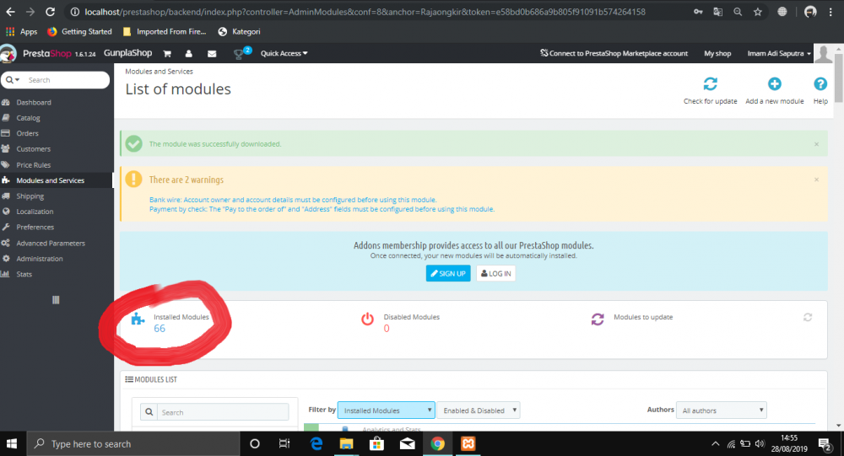Open the Installed Modules puzzle icon

coord(138,319)
